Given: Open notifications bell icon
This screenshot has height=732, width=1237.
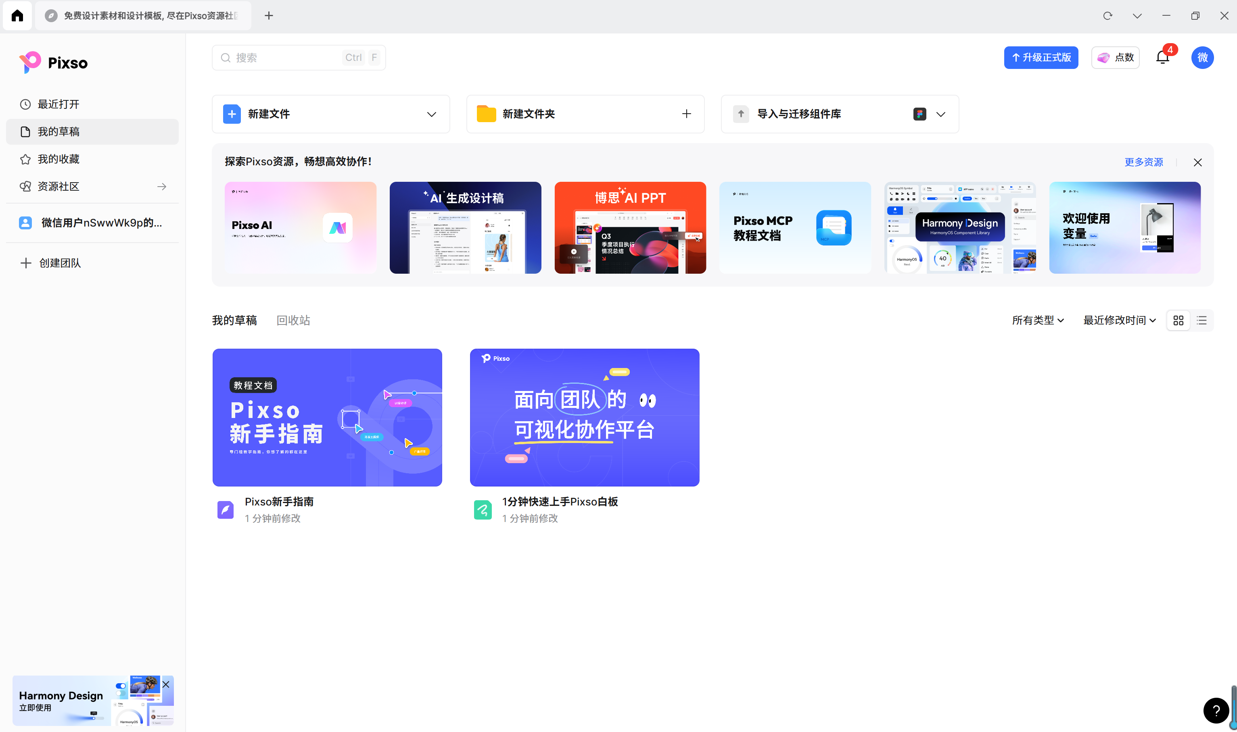Looking at the screenshot, I should (x=1162, y=58).
